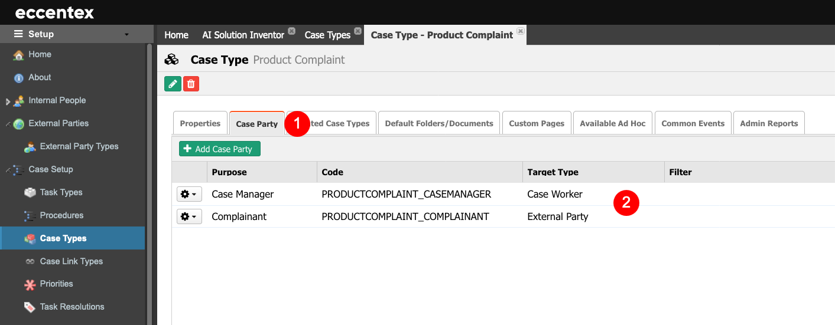Open the Default Folders/Documents tab

439,123
